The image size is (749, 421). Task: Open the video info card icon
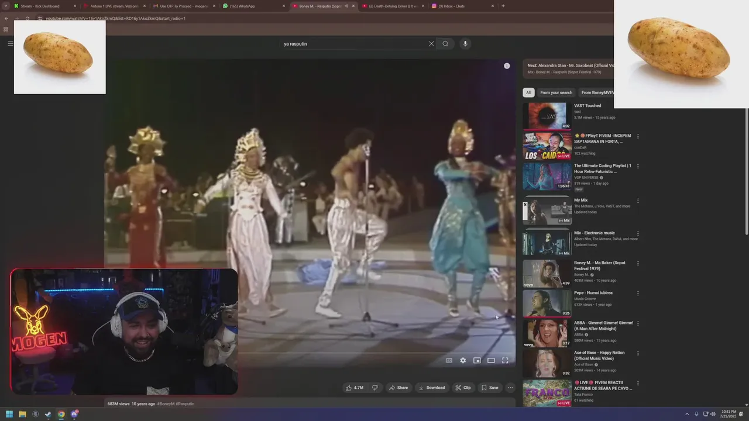click(507, 66)
